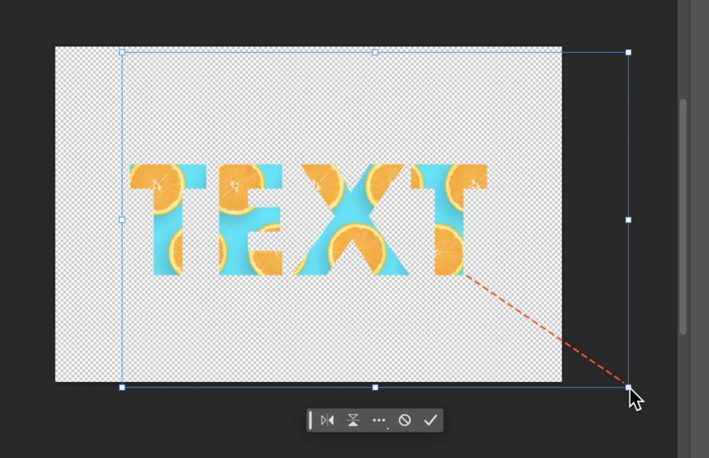Cancel the transform with the no-entry icon
The image size is (709, 458).
click(406, 419)
